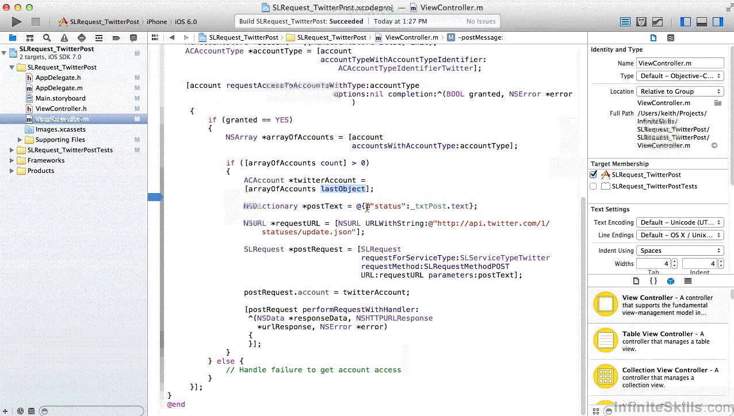734x416 pixels.
Task: Go back in editor history
Action: pyautogui.click(x=171, y=37)
